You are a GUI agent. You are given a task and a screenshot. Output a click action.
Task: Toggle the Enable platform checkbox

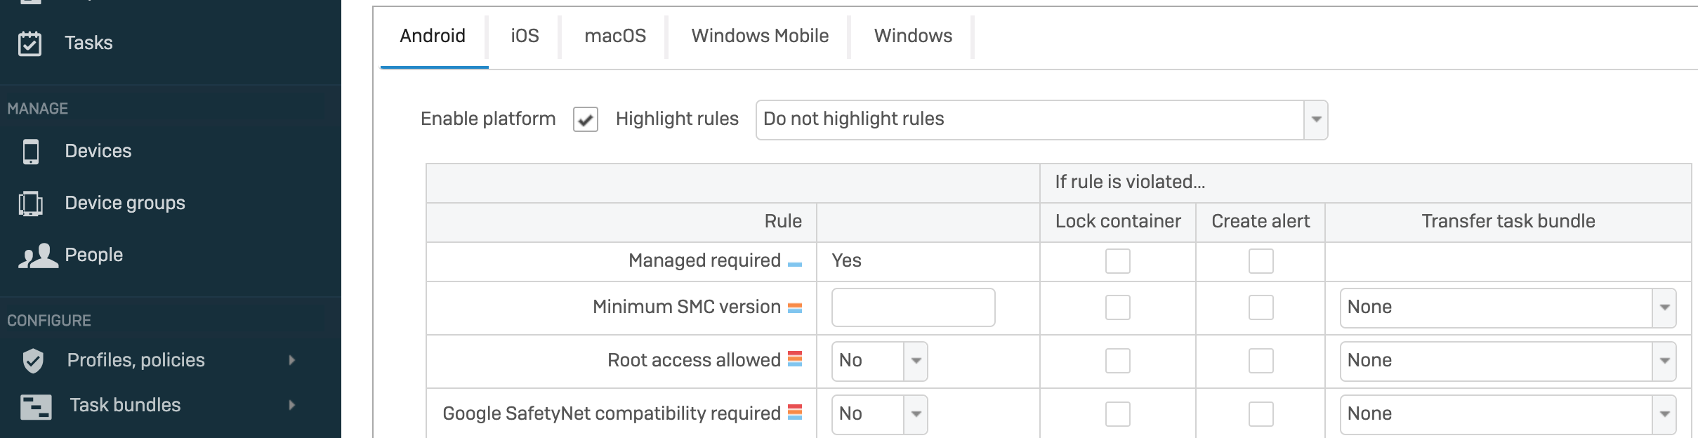pyautogui.click(x=586, y=119)
